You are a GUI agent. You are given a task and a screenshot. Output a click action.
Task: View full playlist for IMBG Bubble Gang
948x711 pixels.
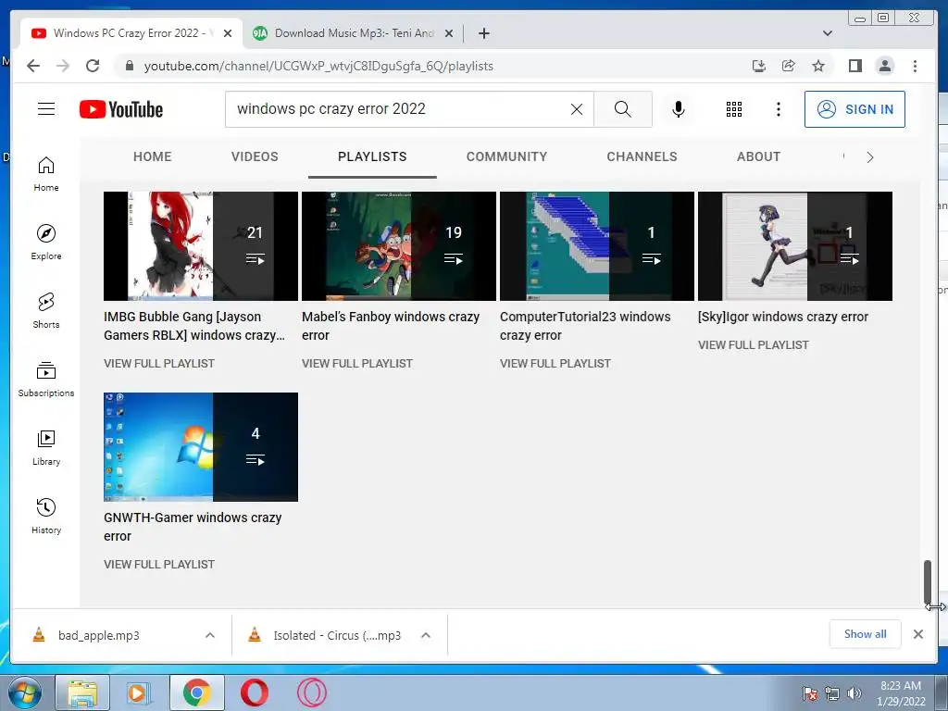click(x=159, y=363)
